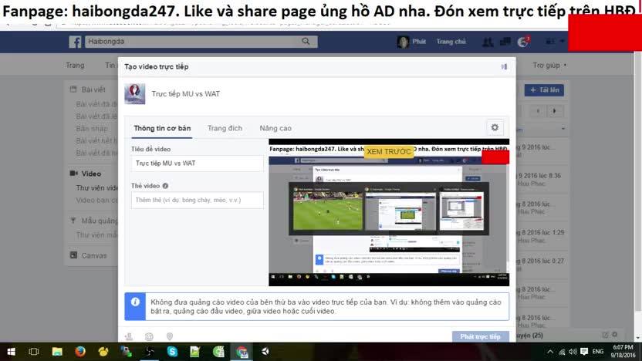Open the notifications globe icon

tap(523, 42)
